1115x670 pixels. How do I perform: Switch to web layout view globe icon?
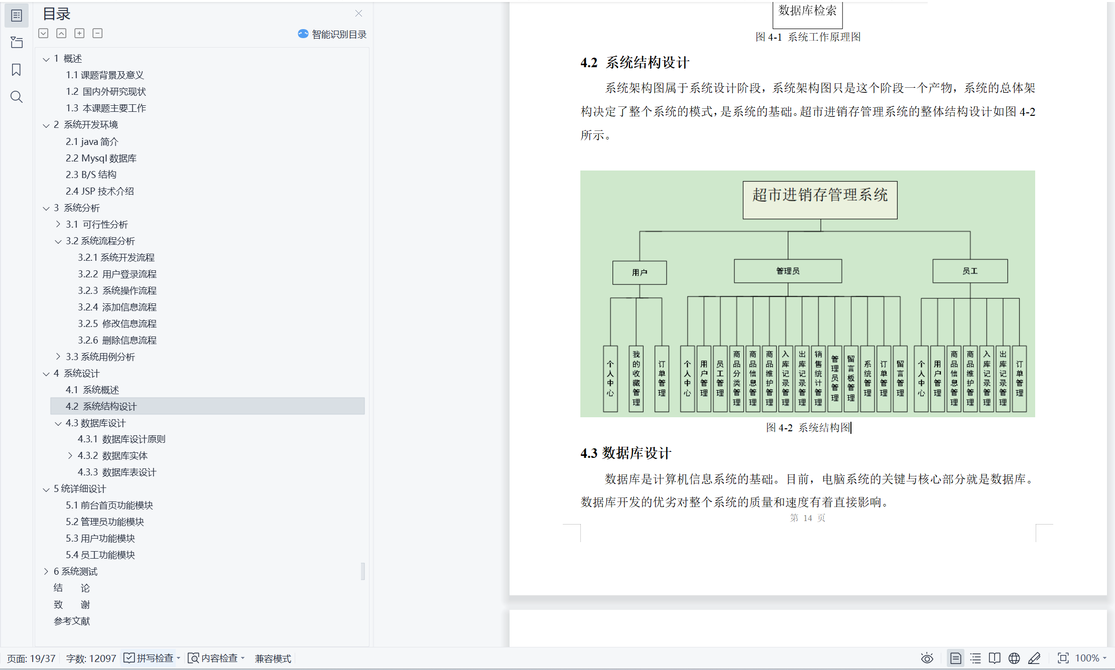[1014, 658]
